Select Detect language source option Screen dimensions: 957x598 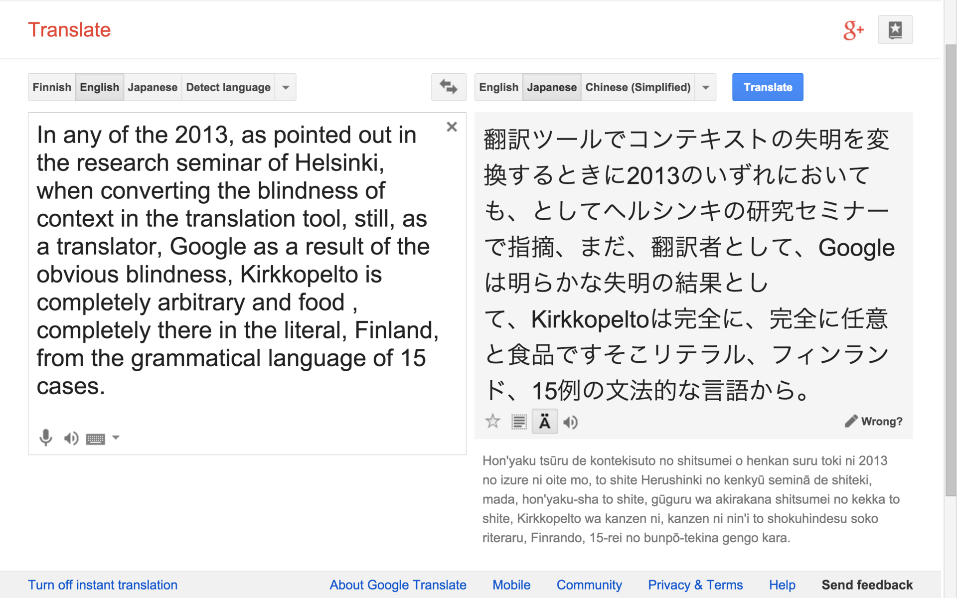click(228, 87)
